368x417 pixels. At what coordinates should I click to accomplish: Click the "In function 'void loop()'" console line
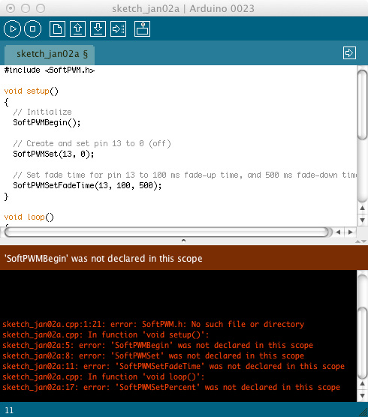tap(104, 376)
